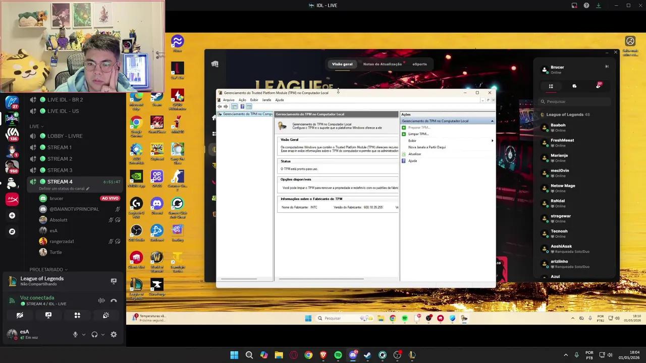
Task: Toggle camera in the Discord voice panel
Action: (20, 315)
